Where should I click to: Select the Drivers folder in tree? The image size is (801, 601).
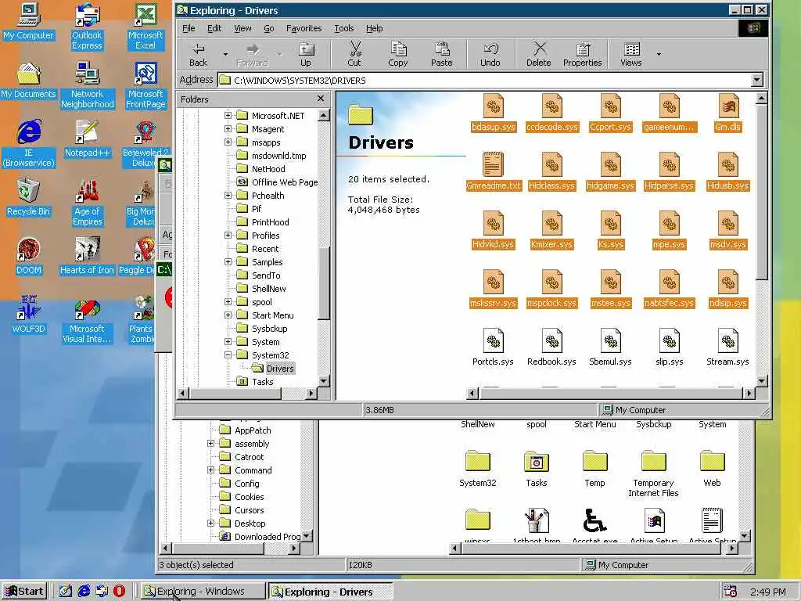(x=279, y=369)
